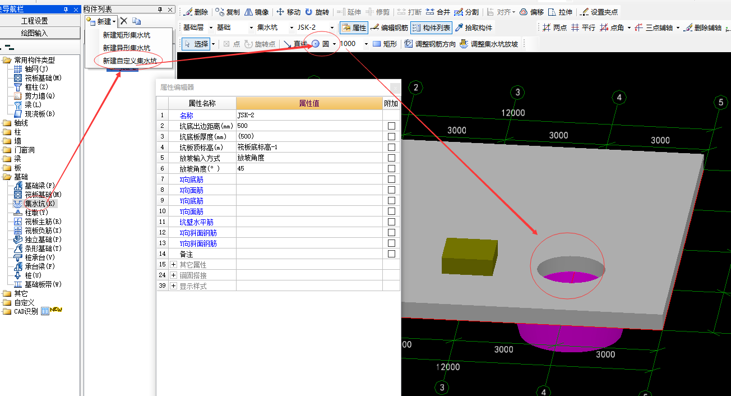This screenshot has width=731, height=396.
Task: Choose 新建自定义集水坑 from the menu
Action: point(129,61)
